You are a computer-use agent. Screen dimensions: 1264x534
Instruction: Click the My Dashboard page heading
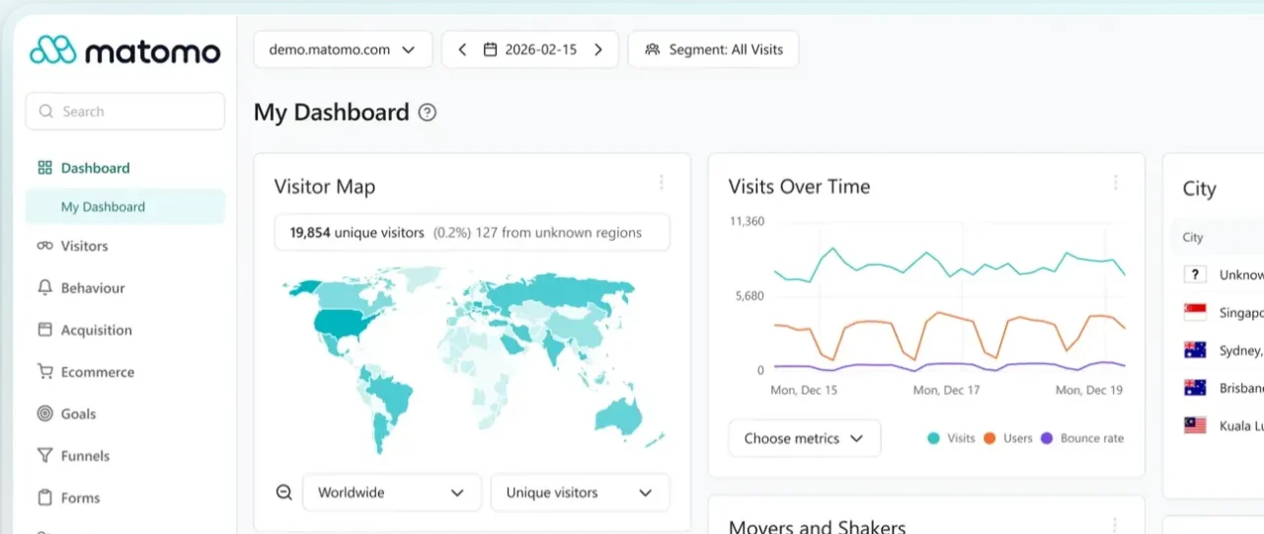pyautogui.click(x=331, y=113)
